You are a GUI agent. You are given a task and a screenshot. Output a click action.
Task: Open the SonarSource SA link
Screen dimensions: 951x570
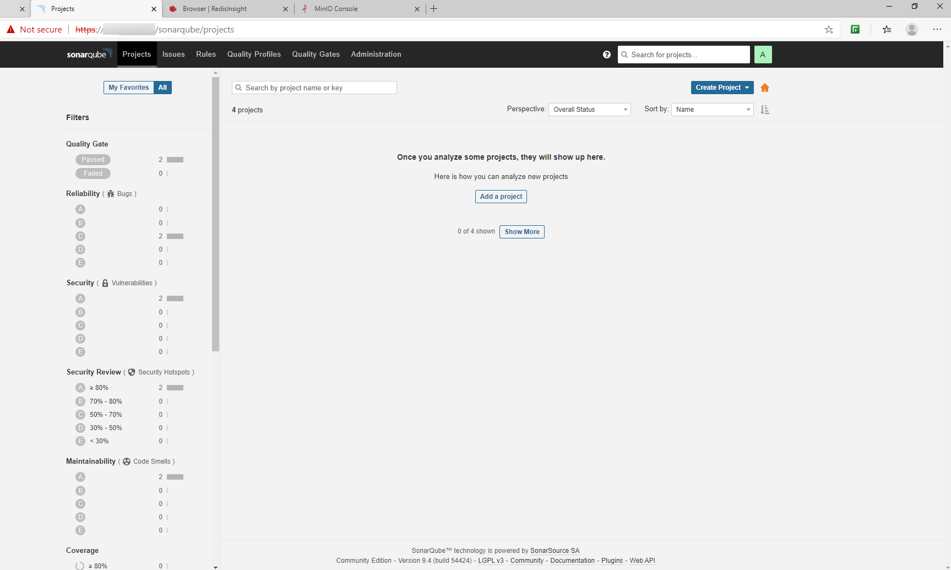coord(555,551)
